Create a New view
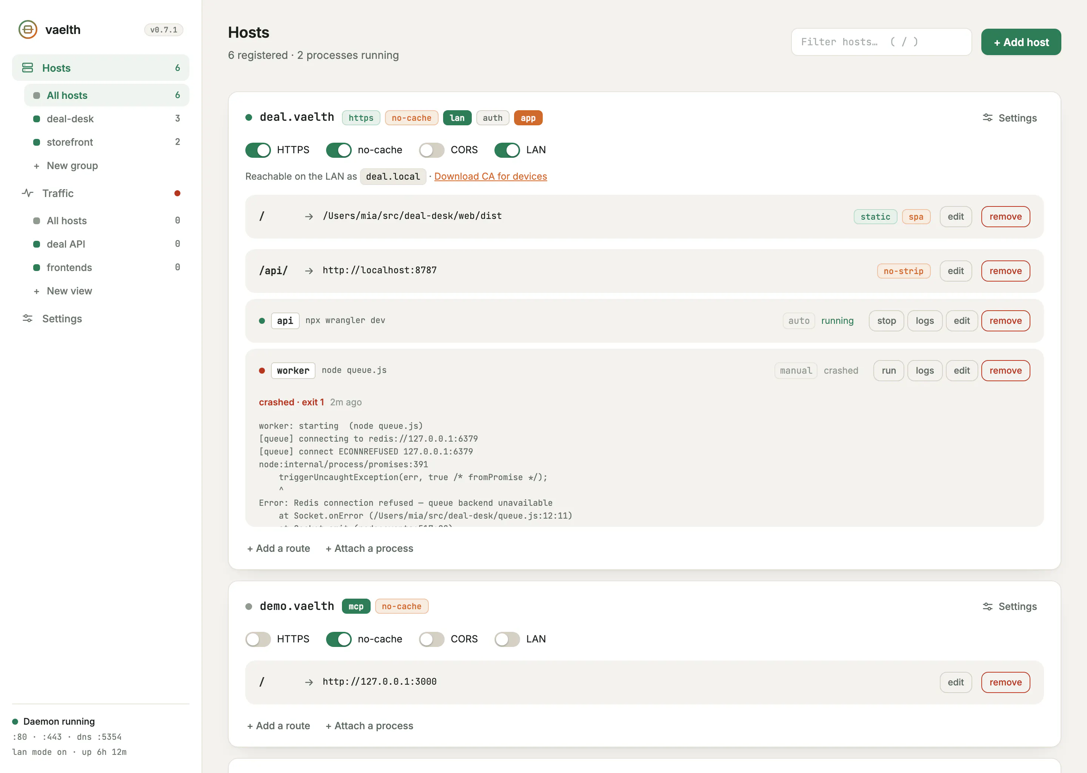The height and width of the screenshot is (773, 1087). click(106, 291)
